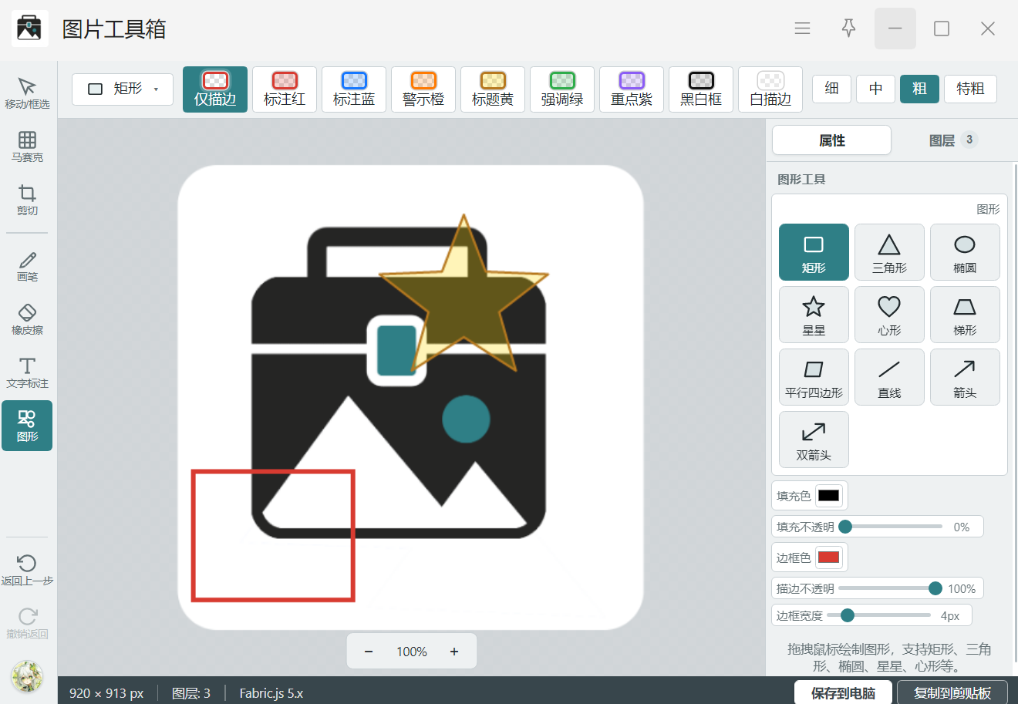Set stroke thickness to 粗
This screenshot has height=704, width=1018.
919,89
